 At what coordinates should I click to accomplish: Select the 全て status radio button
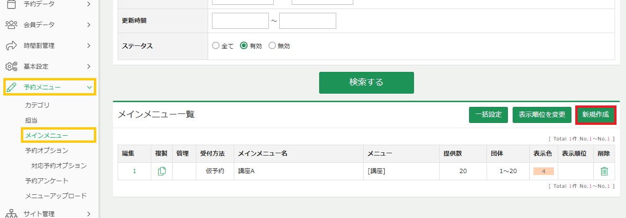point(216,46)
